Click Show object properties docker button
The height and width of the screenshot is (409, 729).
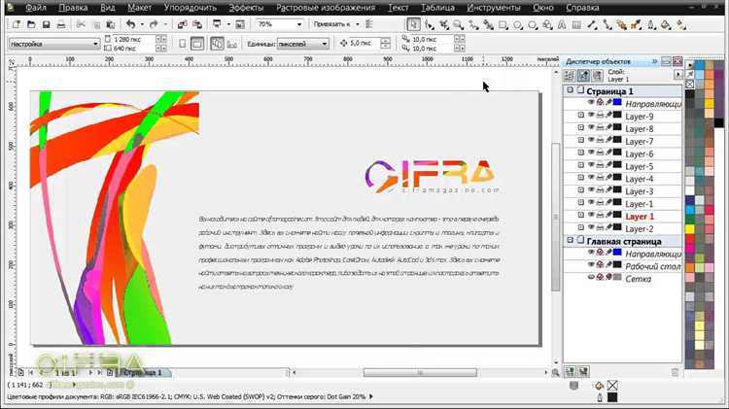coord(570,76)
